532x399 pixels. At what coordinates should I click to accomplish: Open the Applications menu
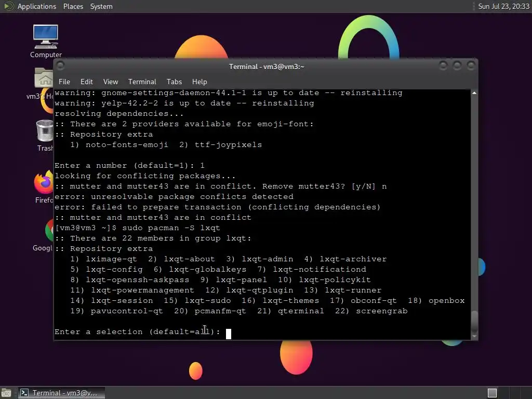point(37,6)
